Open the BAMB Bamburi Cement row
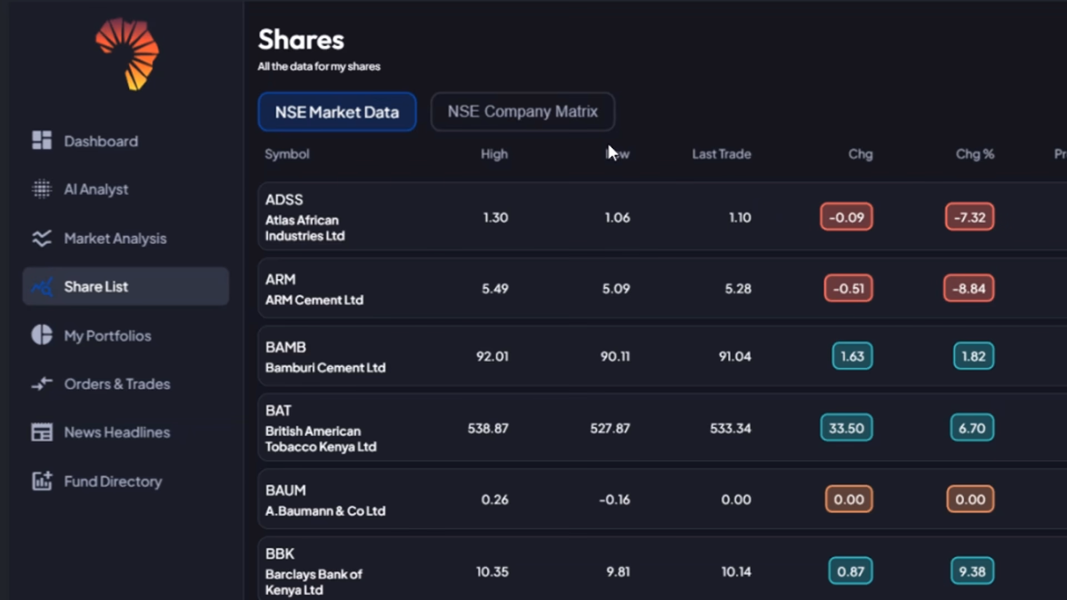1067x600 pixels. point(325,357)
